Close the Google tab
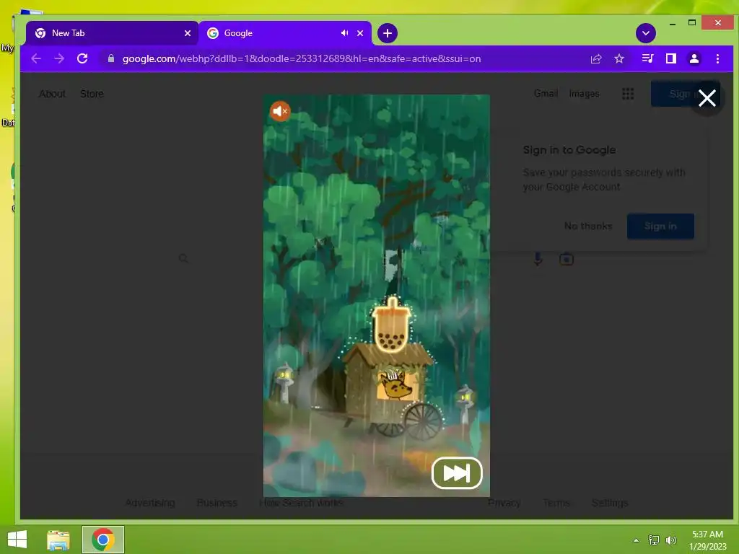Viewport: 739px width, 554px height. point(360,33)
